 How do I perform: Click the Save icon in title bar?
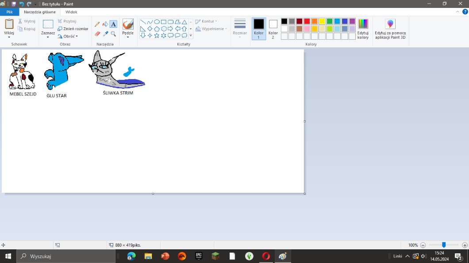coord(14,4)
